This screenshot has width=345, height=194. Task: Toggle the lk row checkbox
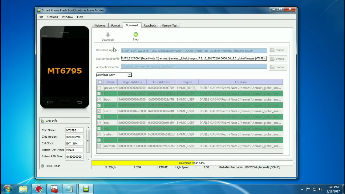coord(99,93)
